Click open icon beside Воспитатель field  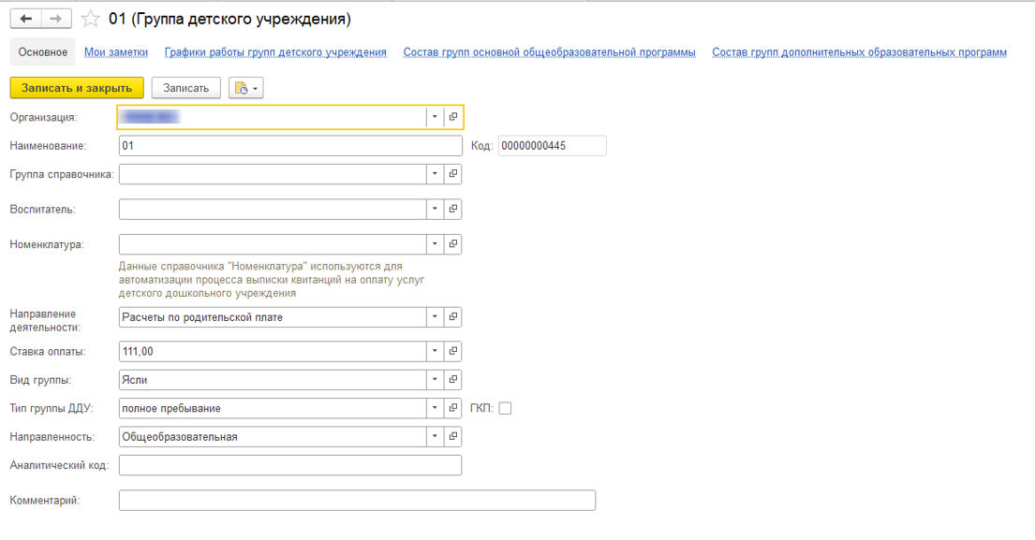pos(453,210)
